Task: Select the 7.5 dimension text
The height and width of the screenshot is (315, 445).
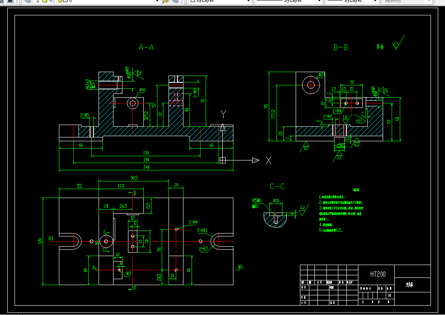Action: tap(344, 89)
